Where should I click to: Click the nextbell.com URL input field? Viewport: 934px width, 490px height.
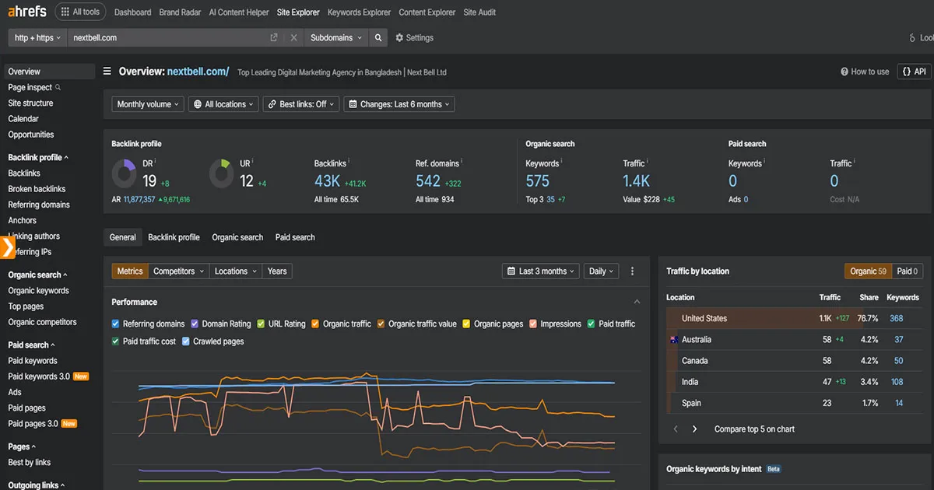(167, 37)
